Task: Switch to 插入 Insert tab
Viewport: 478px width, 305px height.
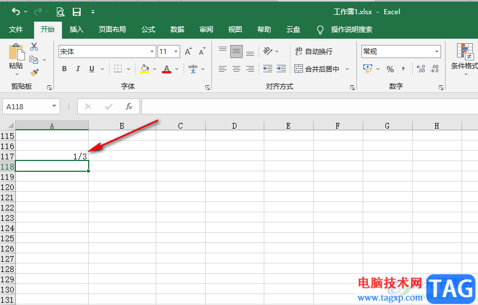Action: coord(77,30)
